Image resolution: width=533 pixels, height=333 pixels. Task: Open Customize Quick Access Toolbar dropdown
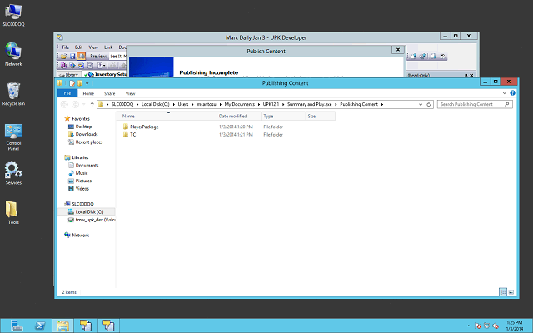87,83
